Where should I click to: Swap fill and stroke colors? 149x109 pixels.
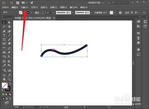point(10,84)
